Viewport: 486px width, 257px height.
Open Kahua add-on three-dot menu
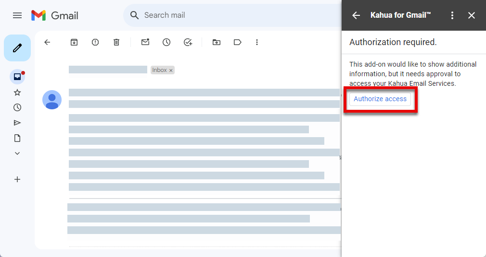pyautogui.click(x=452, y=15)
